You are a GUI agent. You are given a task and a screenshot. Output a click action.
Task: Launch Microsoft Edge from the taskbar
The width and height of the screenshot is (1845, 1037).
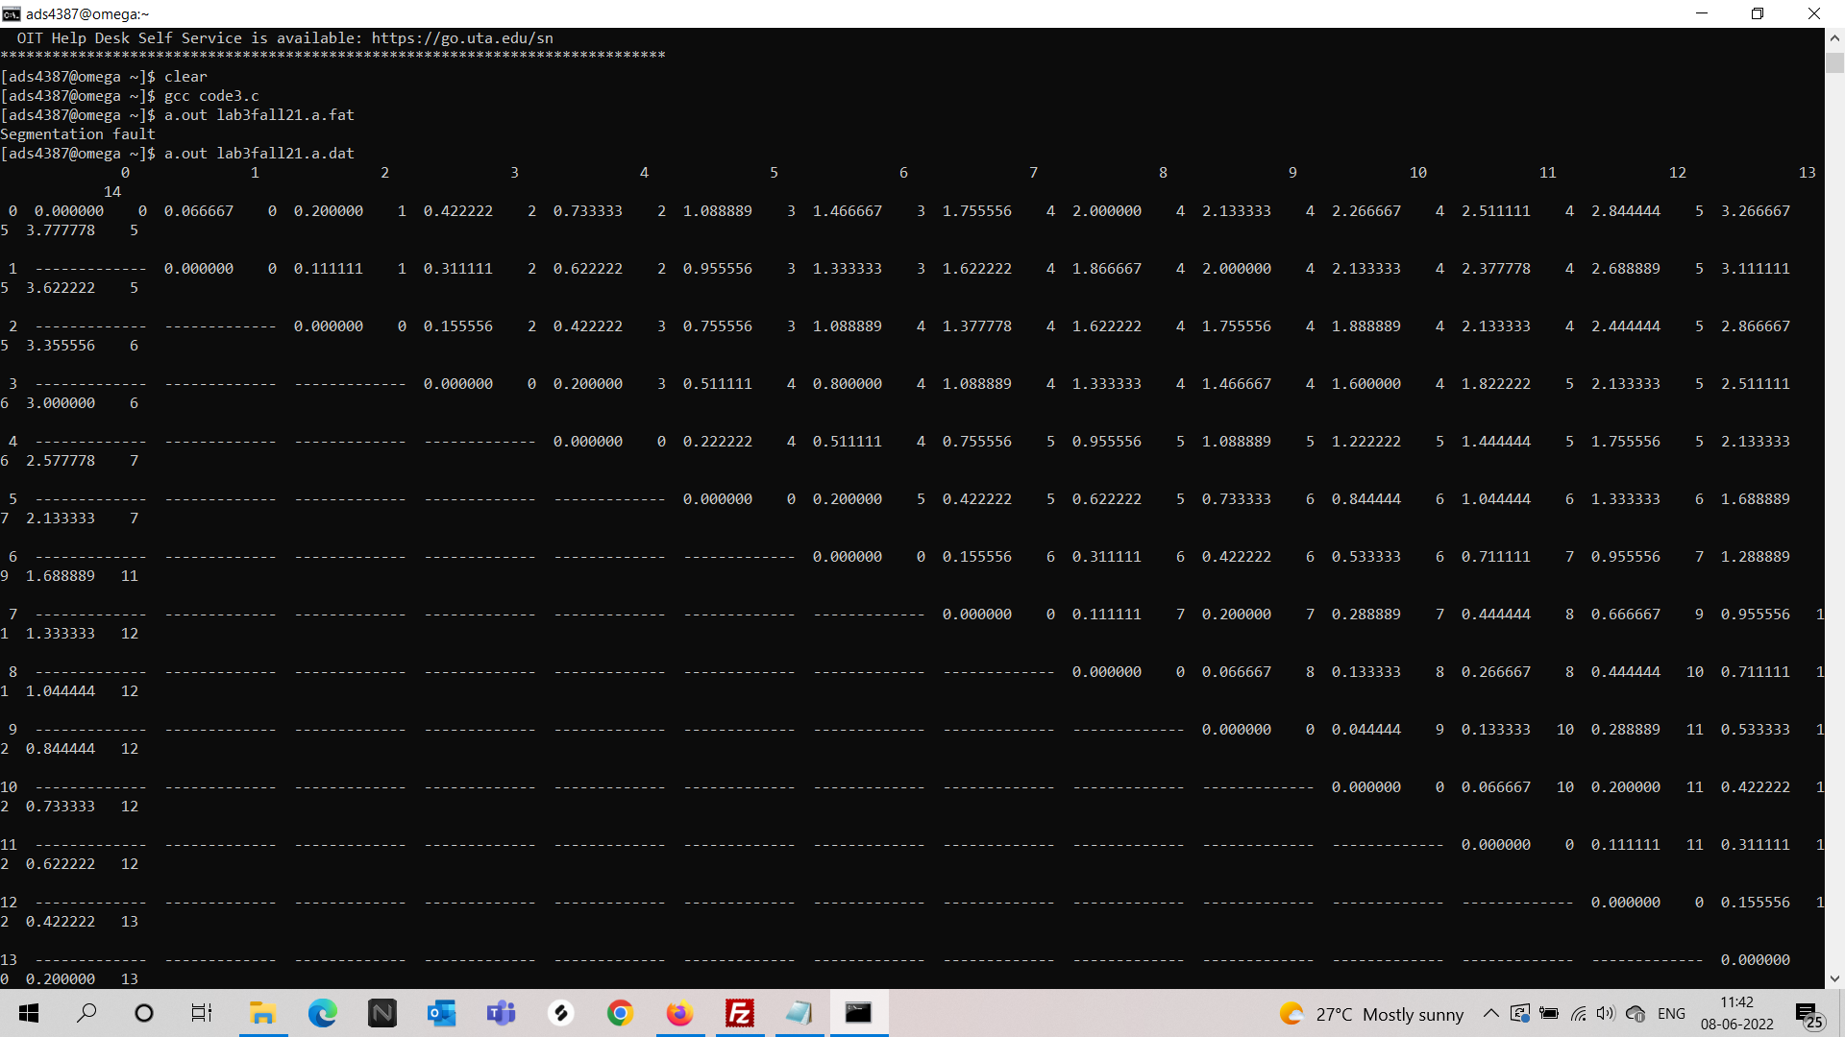(322, 1013)
